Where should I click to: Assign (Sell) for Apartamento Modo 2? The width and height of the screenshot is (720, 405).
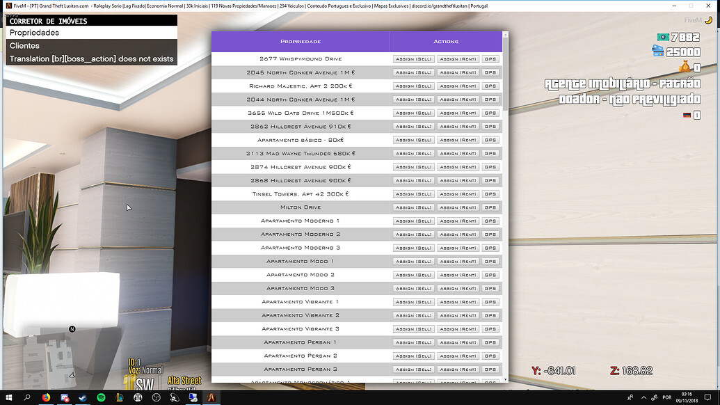(x=414, y=275)
